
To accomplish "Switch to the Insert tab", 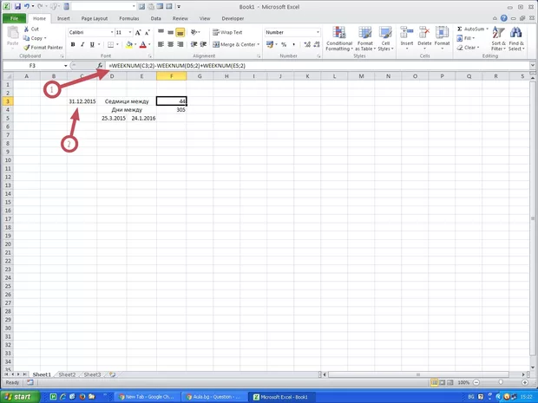I will (63, 18).
